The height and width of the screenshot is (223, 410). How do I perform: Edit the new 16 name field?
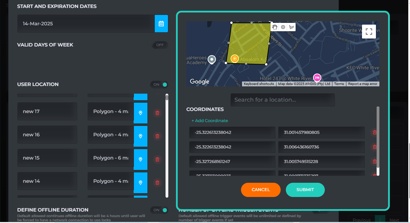pos(47,135)
